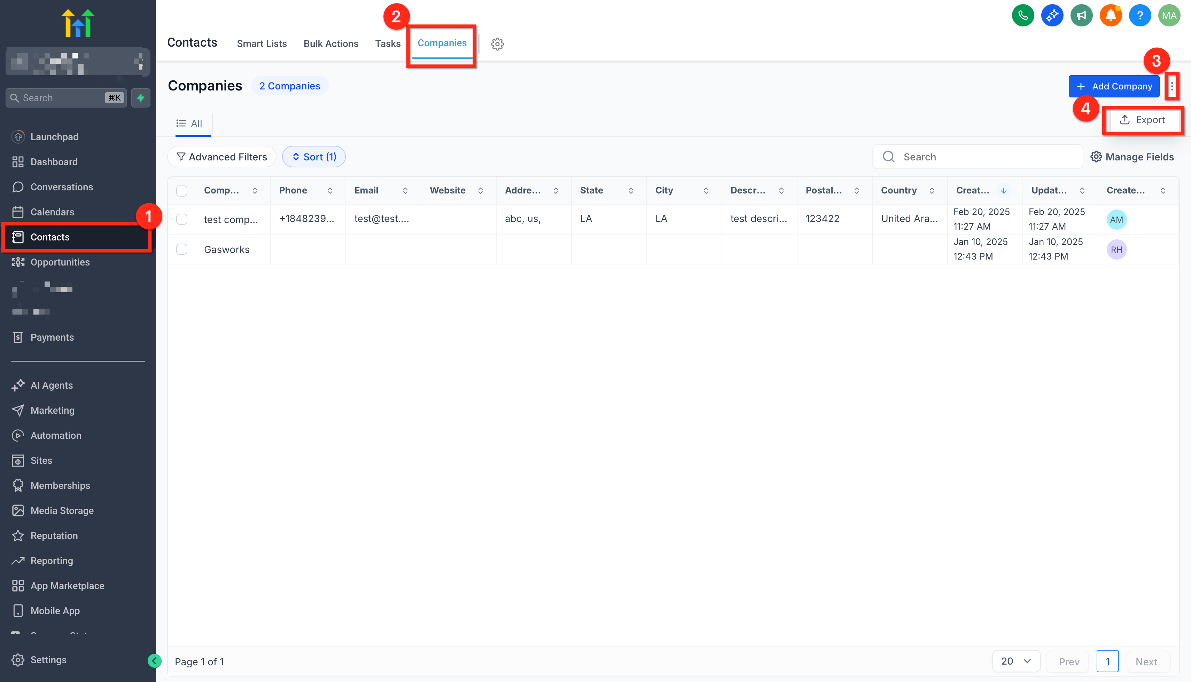Check the Gasworks row checkbox
The image size is (1191, 682).
(x=182, y=249)
